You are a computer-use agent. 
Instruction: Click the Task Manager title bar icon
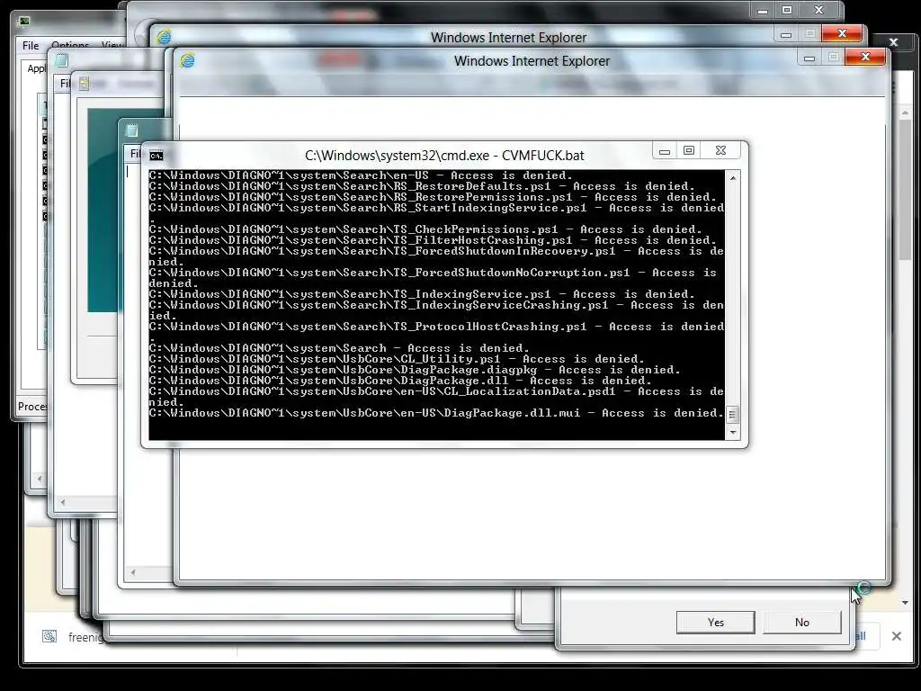[x=24, y=22]
